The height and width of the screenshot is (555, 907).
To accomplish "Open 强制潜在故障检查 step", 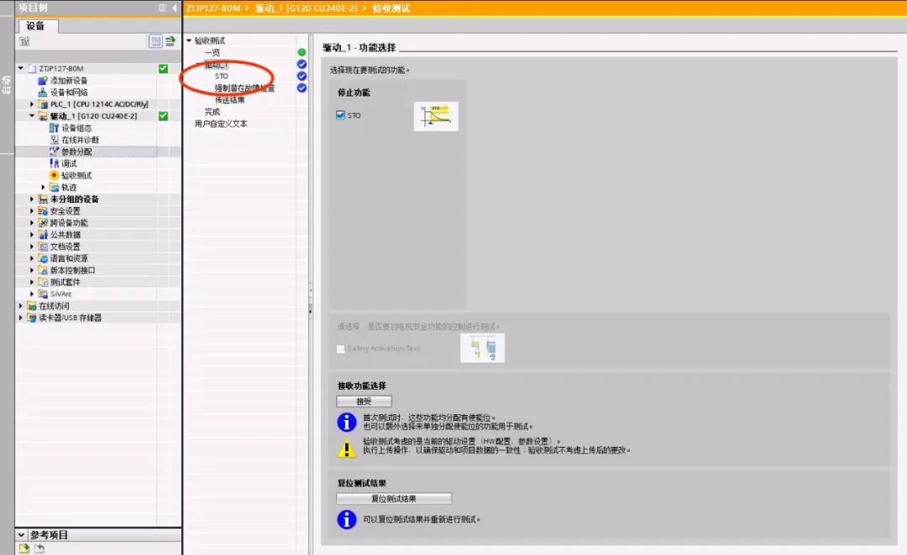I will tap(244, 88).
